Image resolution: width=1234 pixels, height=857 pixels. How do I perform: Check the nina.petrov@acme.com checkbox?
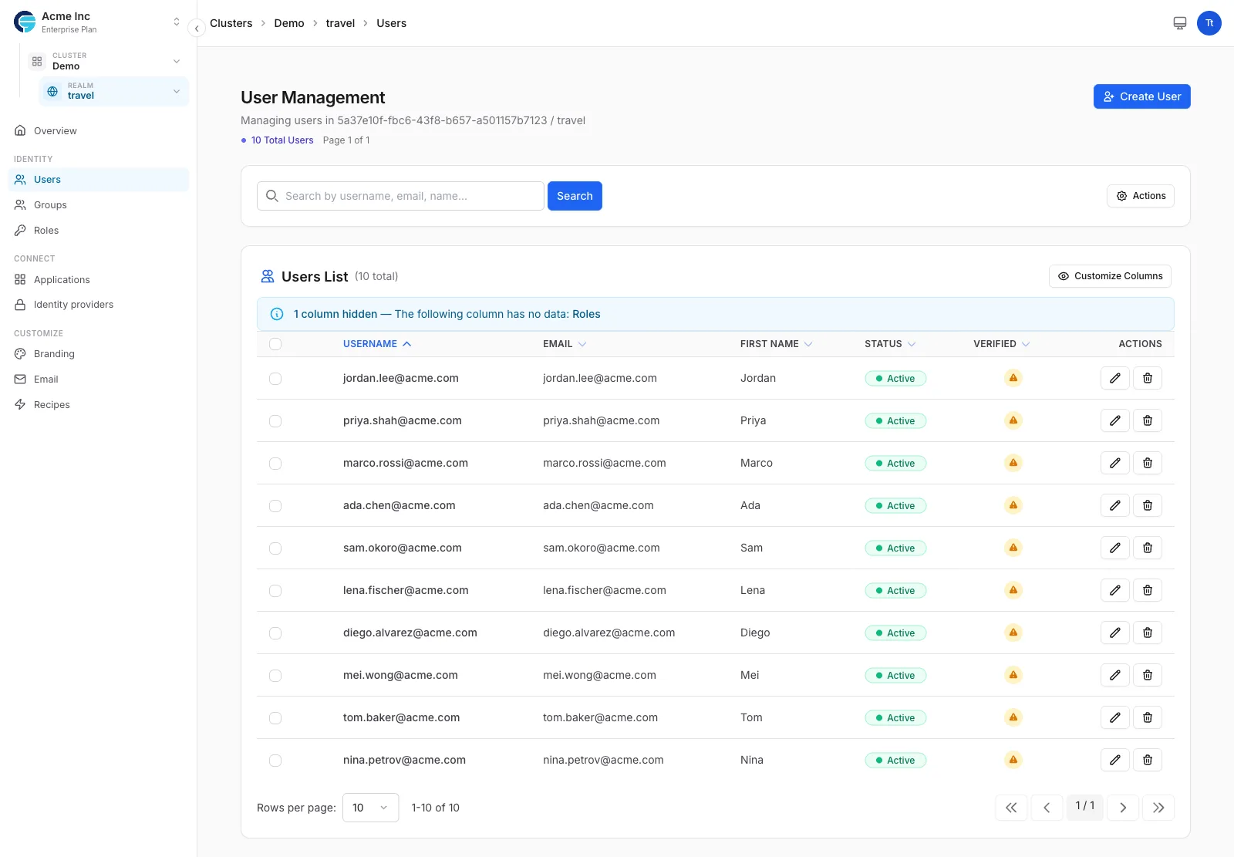[275, 761]
